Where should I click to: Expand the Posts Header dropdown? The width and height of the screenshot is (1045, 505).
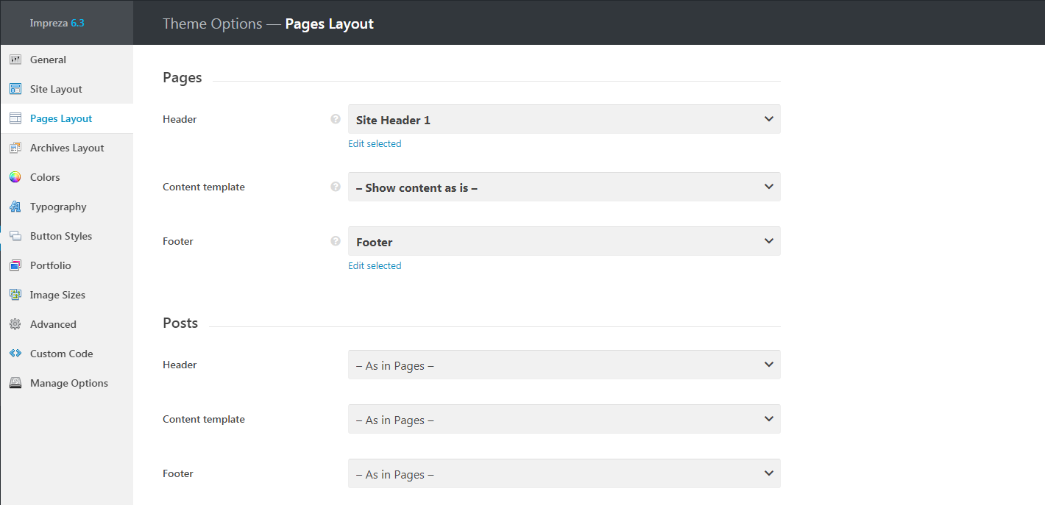564,365
